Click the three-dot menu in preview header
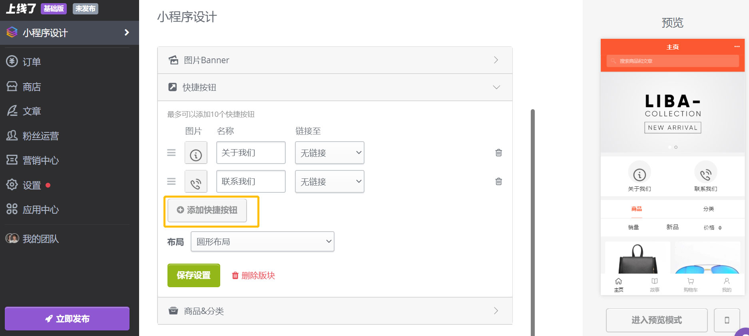Screen dimensions: 749x336 point(737,47)
